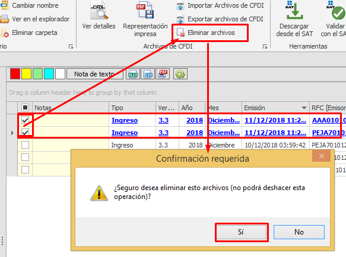Confirm deletion with the Sí button

[x=242, y=232]
